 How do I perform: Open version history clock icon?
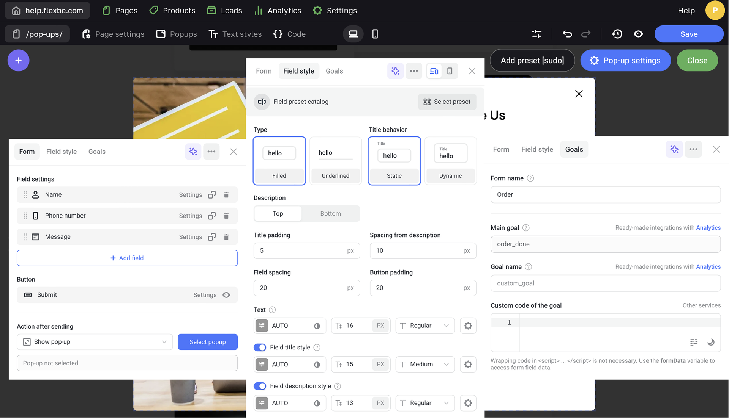pyautogui.click(x=617, y=34)
